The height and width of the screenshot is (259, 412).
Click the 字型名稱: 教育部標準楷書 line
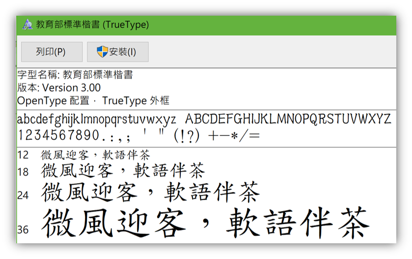[x=75, y=75]
